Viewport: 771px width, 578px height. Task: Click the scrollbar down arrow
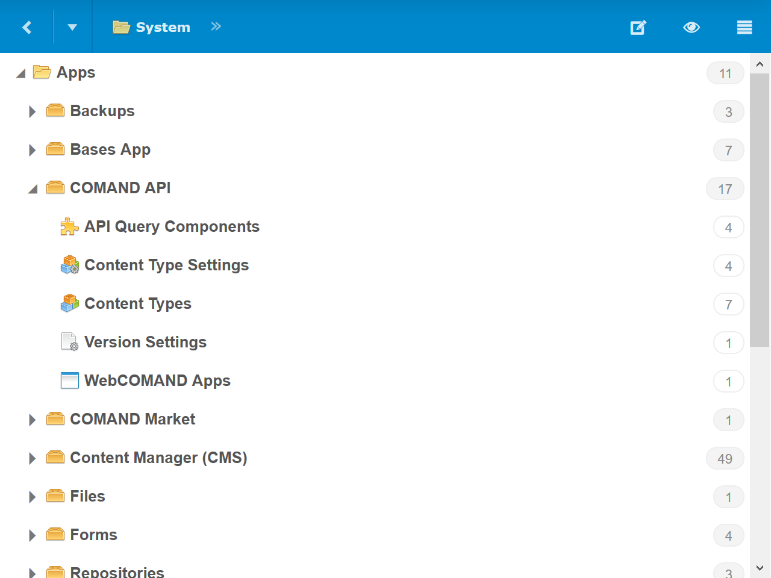coord(760,568)
